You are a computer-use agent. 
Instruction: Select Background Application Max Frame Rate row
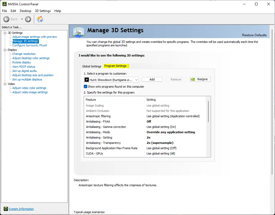click(145, 148)
